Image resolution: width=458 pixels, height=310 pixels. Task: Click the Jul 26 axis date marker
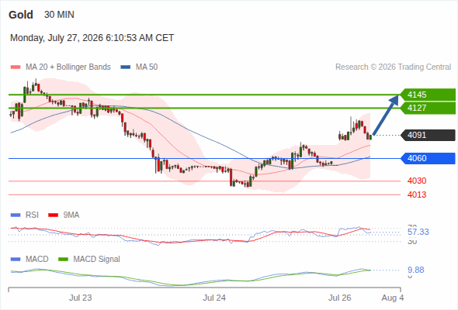click(x=339, y=298)
